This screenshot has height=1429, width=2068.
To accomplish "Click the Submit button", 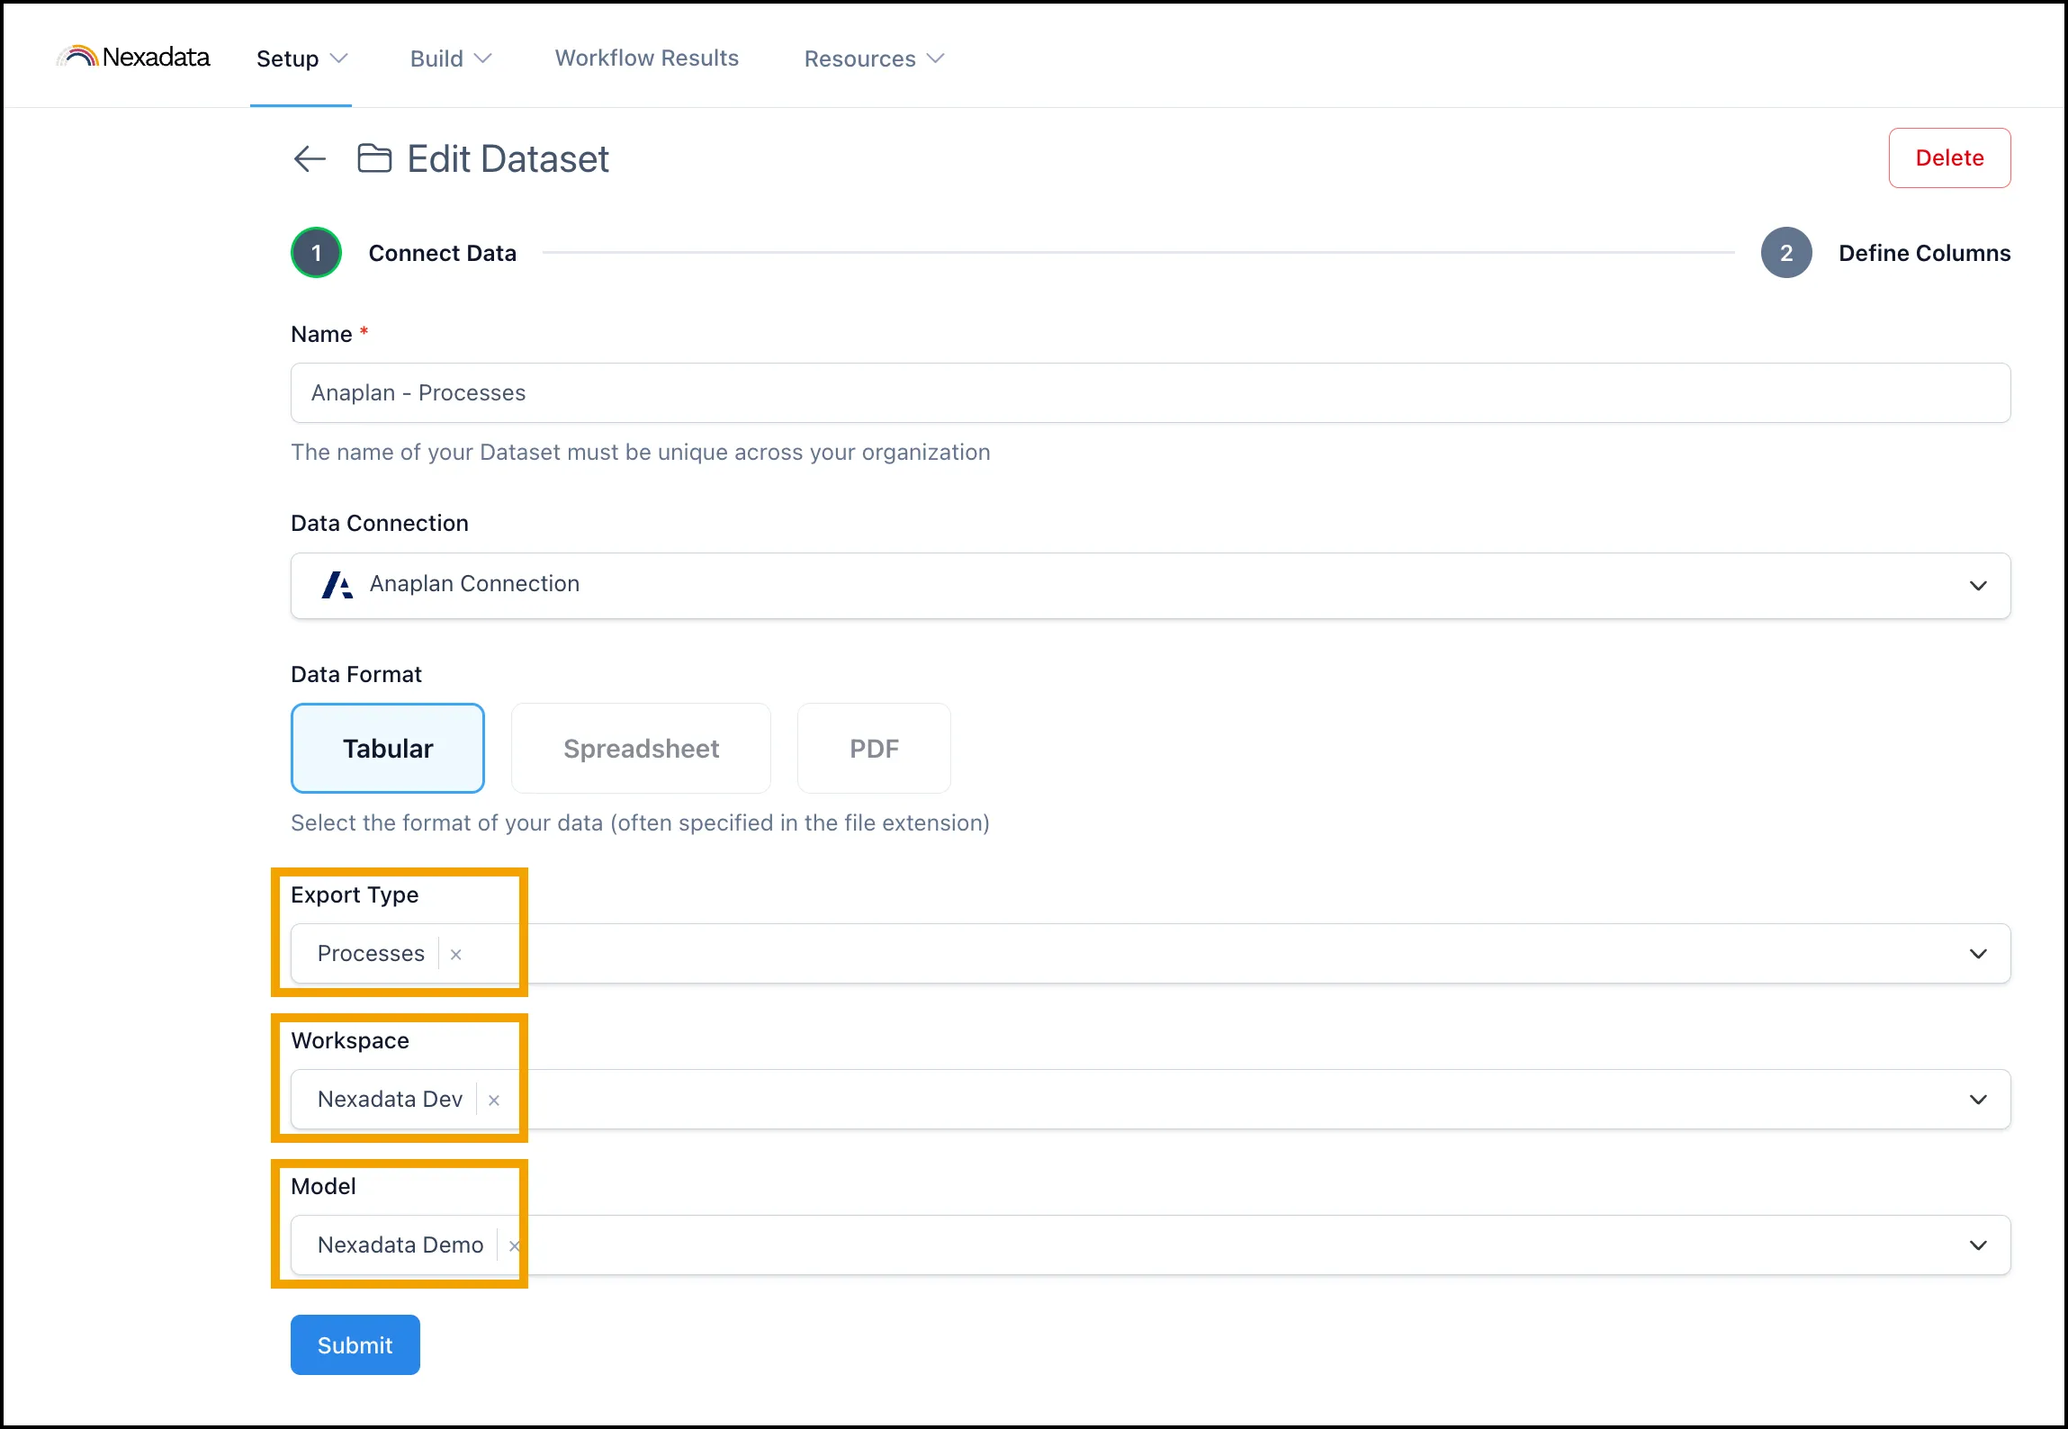I will tap(355, 1344).
